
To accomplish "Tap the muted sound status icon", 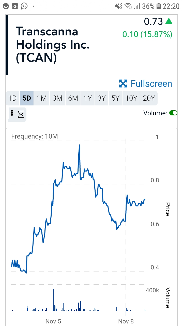I will 118,6.
